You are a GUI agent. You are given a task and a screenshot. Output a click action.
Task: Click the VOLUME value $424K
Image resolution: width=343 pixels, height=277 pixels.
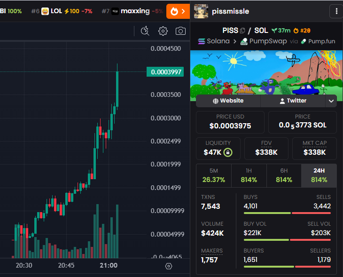click(212, 233)
